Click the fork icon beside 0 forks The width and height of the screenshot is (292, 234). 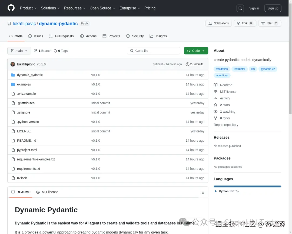pyautogui.click(x=215, y=118)
